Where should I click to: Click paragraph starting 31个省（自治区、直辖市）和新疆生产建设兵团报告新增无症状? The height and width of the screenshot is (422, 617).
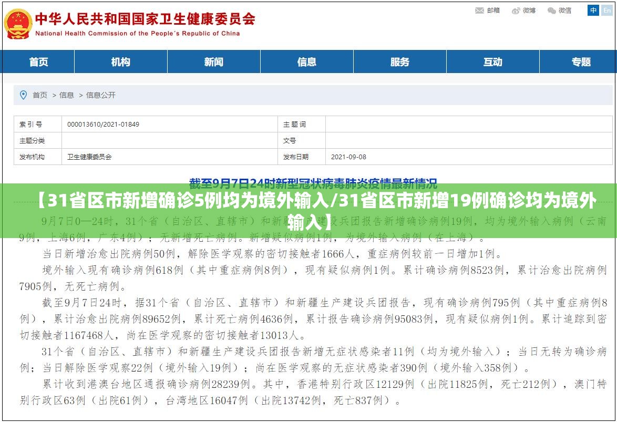click(x=313, y=359)
